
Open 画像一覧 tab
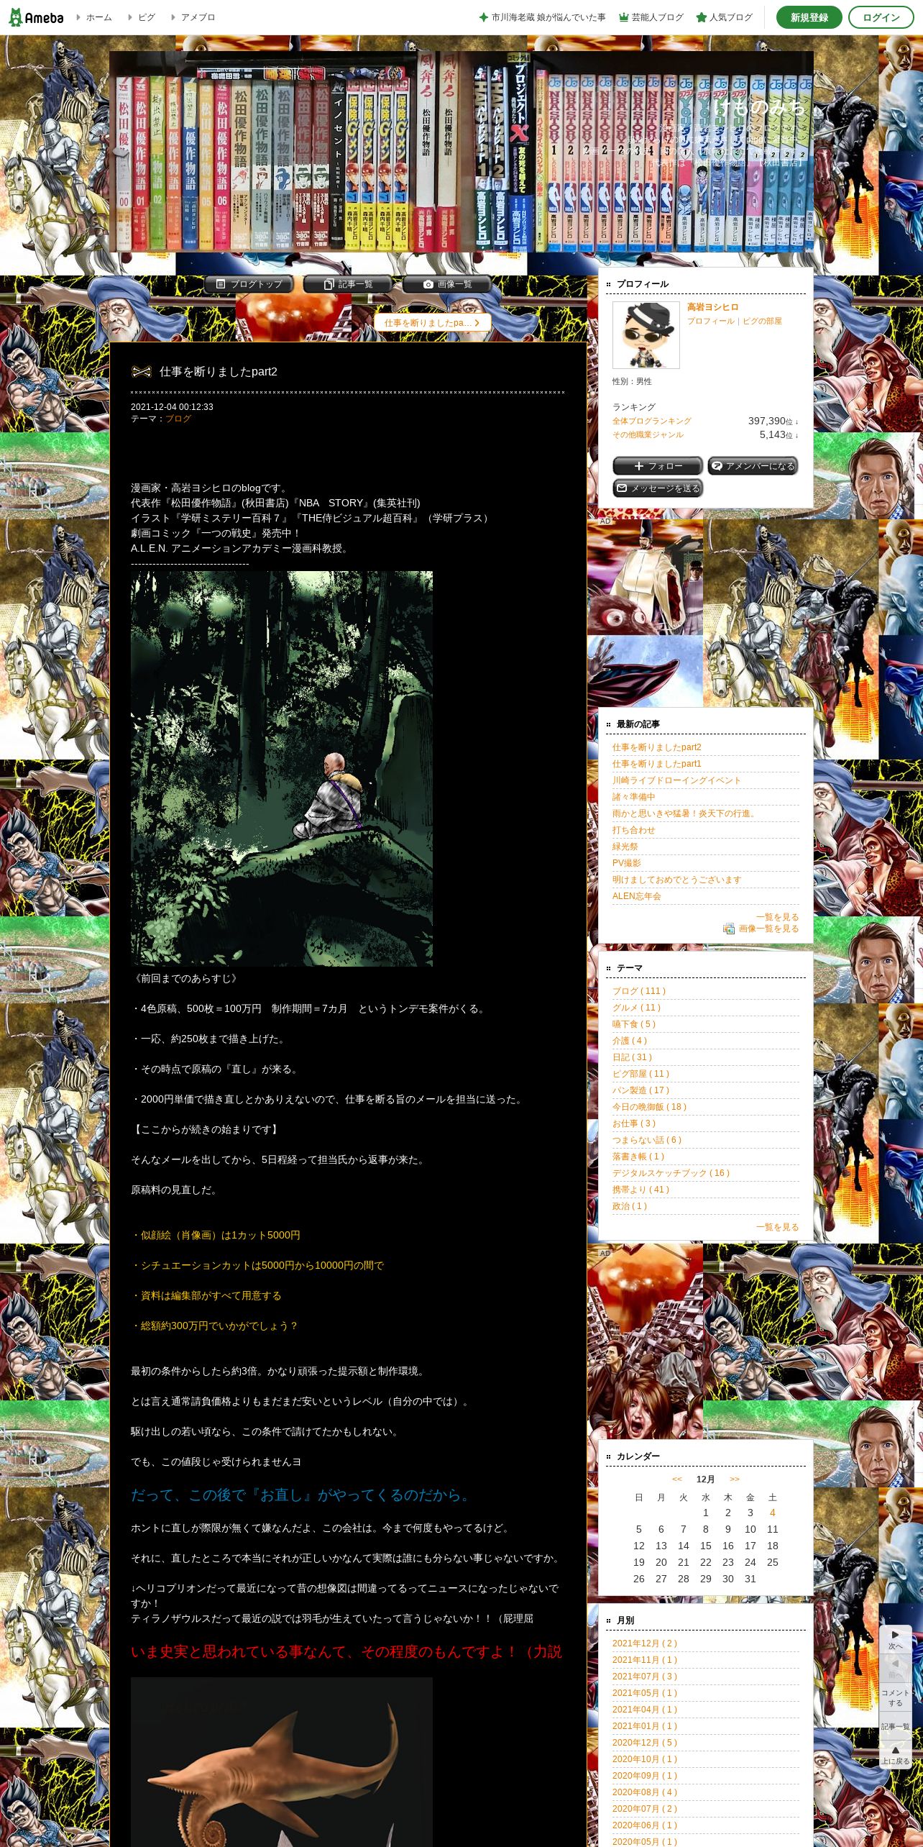click(446, 284)
